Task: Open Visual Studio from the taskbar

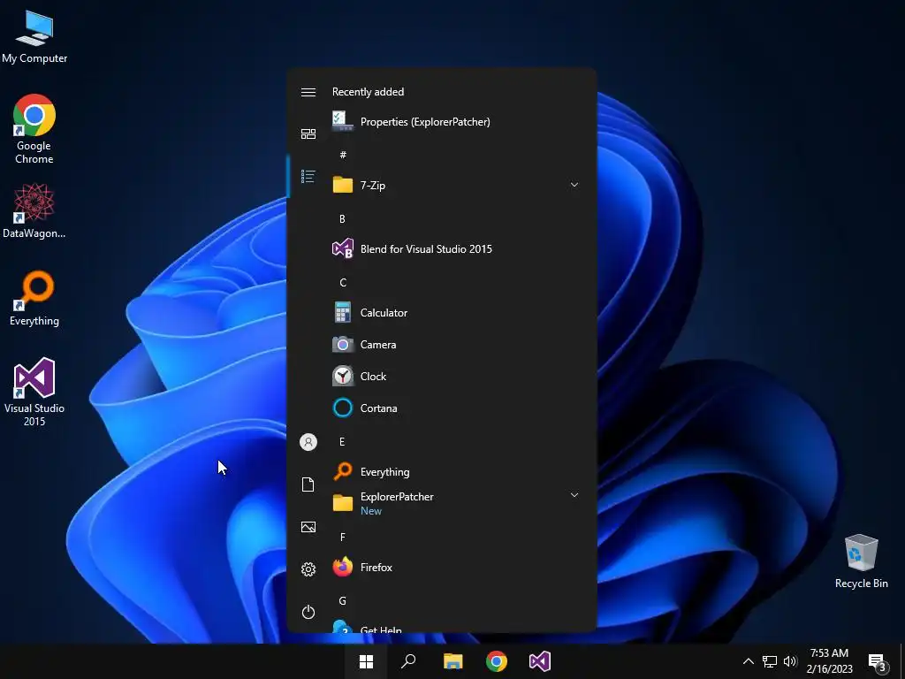Action: [x=540, y=661]
